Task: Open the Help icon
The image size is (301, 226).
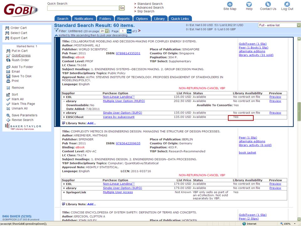Action: 249,4
